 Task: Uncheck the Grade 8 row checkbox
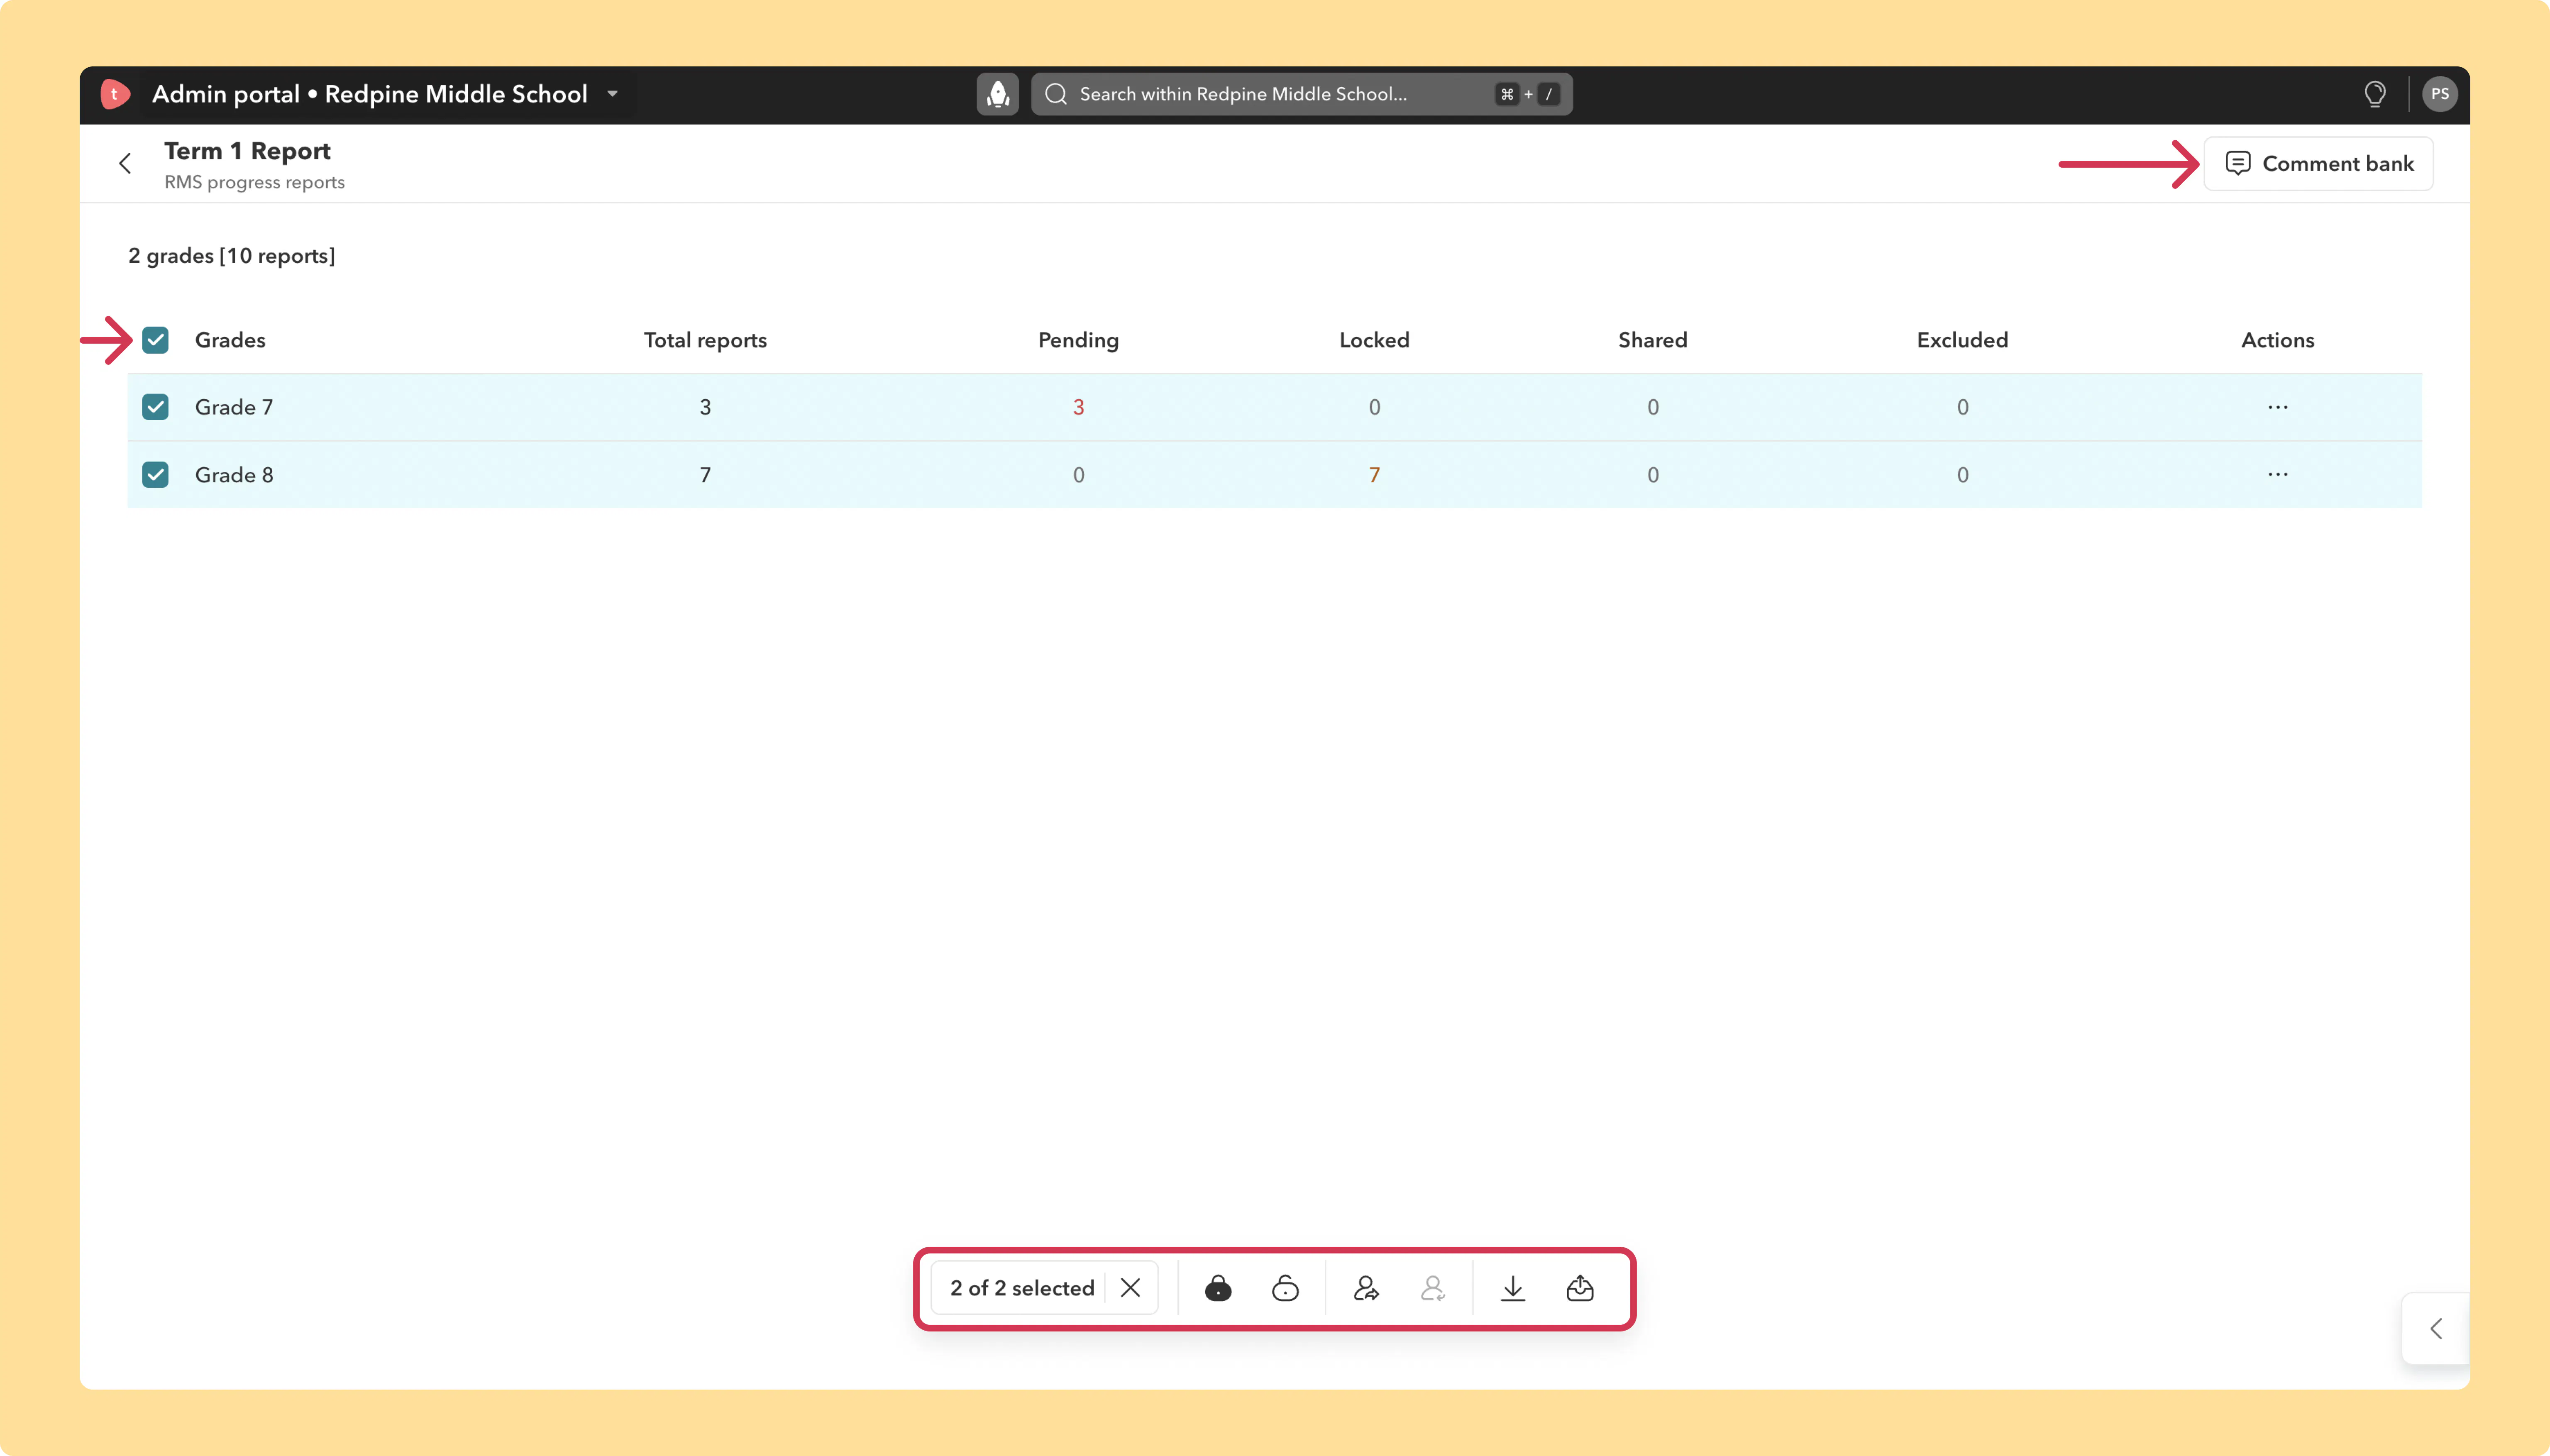(155, 474)
